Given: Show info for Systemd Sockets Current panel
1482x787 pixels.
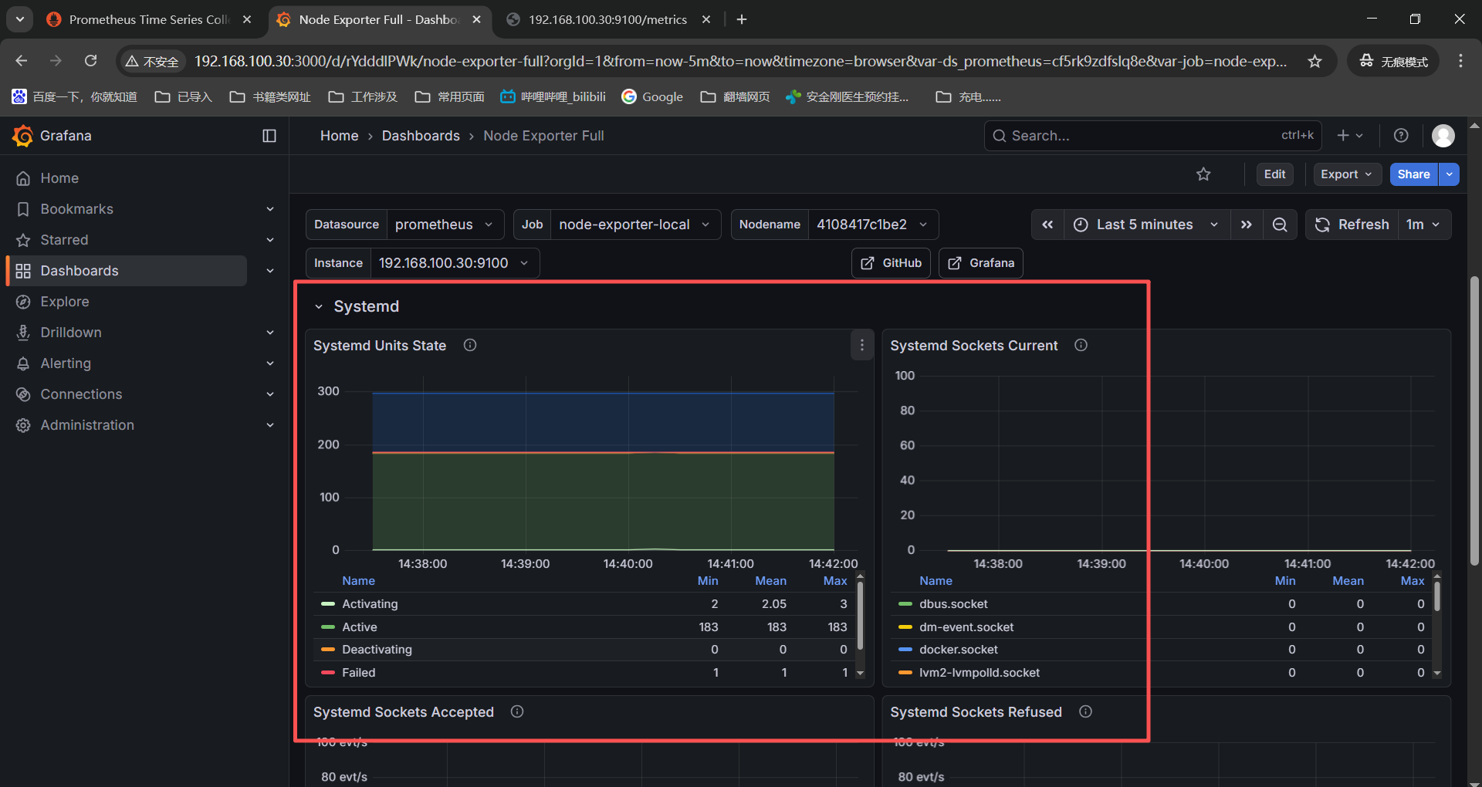Looking at the screenshot, I should tap(1081, 346).
